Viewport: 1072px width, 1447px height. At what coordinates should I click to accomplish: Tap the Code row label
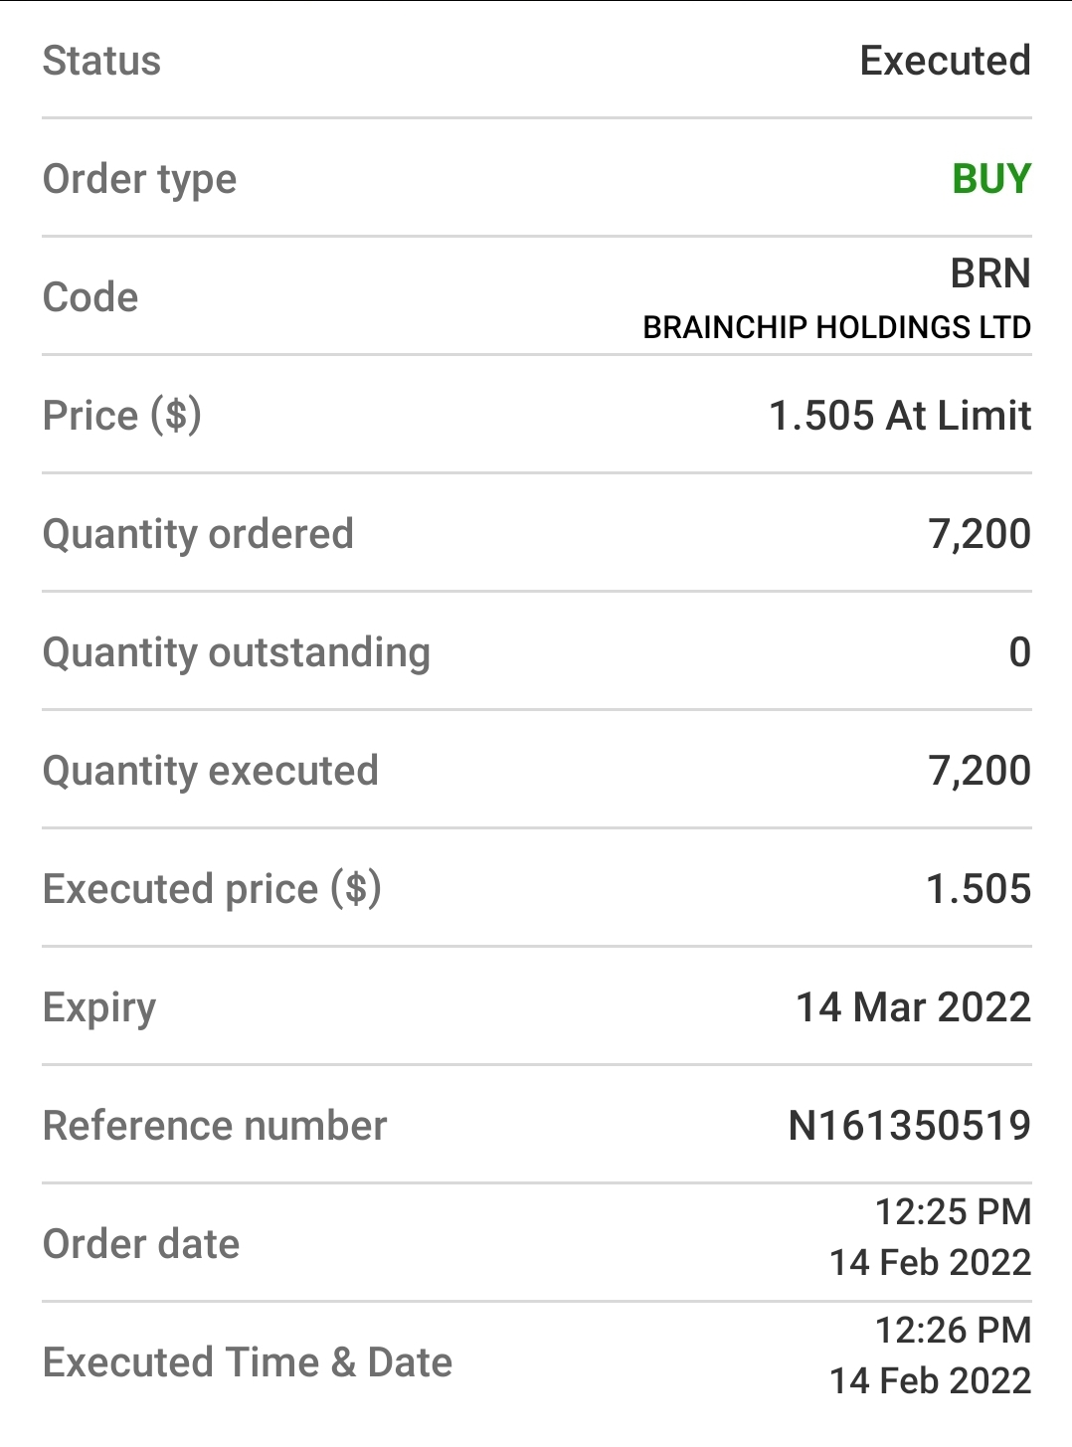(90, 297)
